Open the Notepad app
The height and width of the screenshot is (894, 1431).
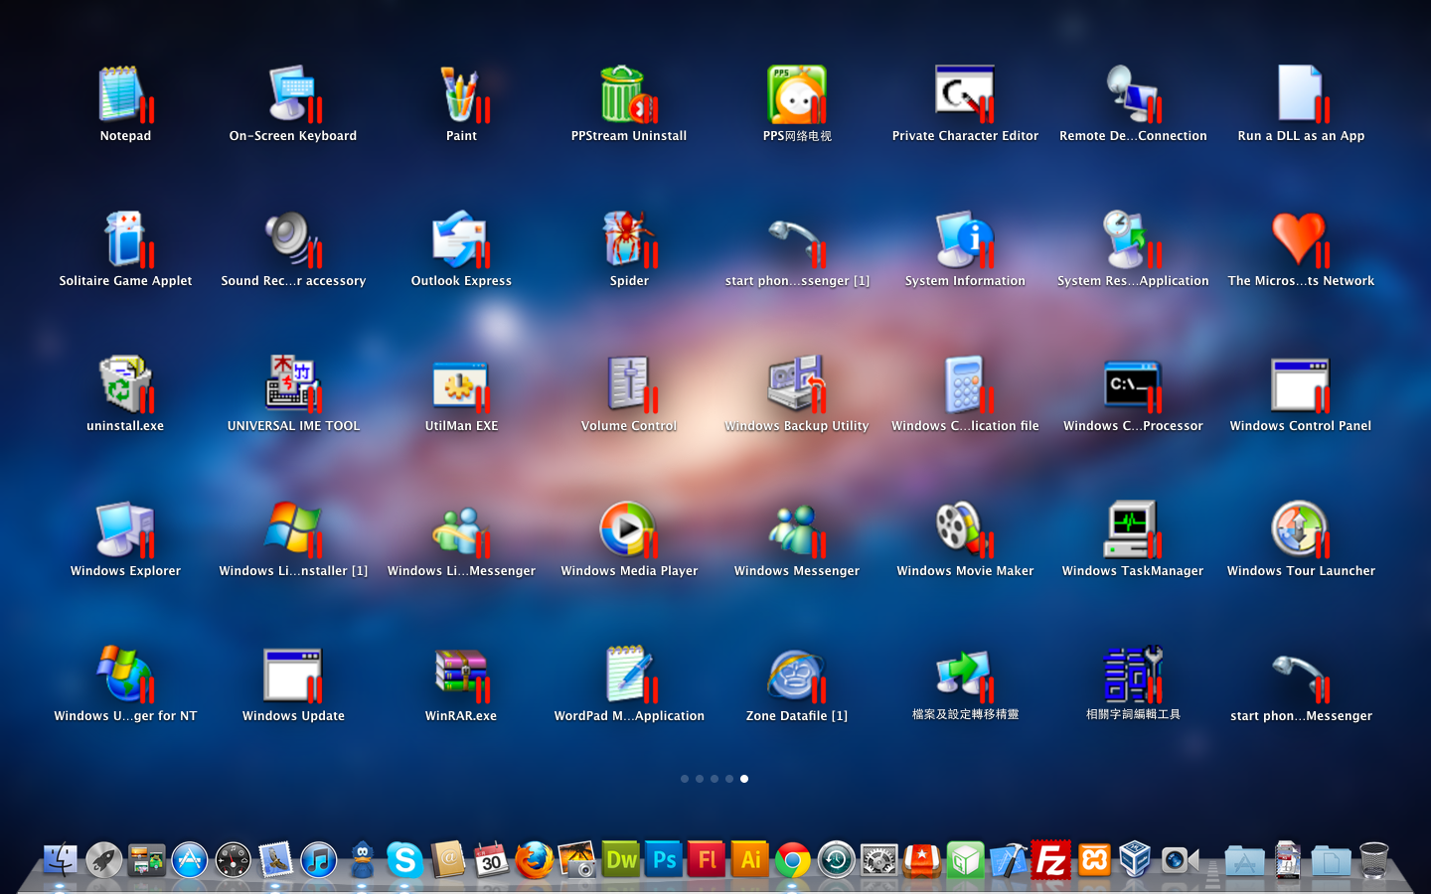click(x=125, y=94)
